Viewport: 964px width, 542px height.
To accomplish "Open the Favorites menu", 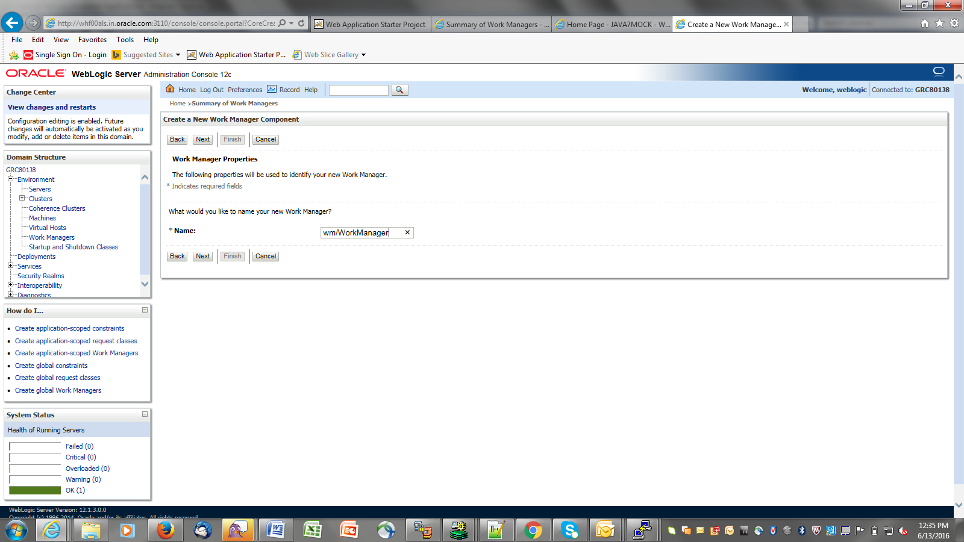I will click(92, 40).
